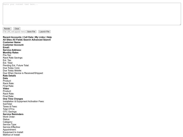Click the Render button

[x=7, y=29]
